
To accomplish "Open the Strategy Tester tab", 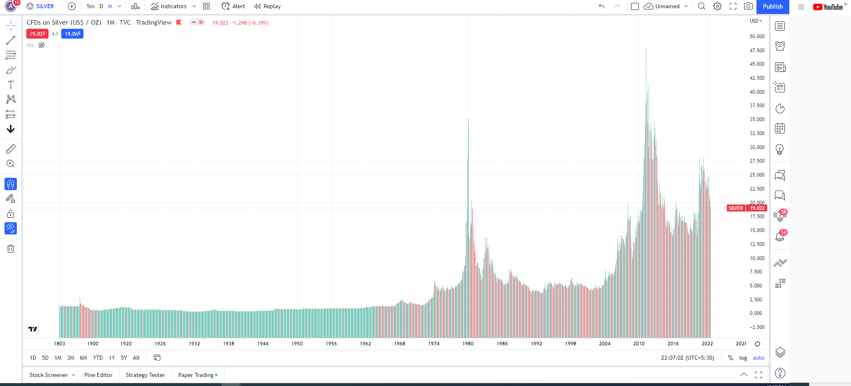I will [145, 375].
